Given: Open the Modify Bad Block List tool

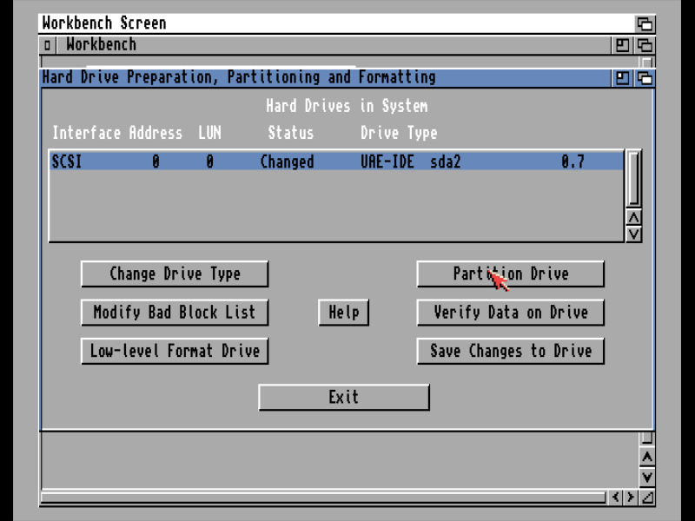Looking at the screenshot, I should pyautogui.click(x=175, y=313).
